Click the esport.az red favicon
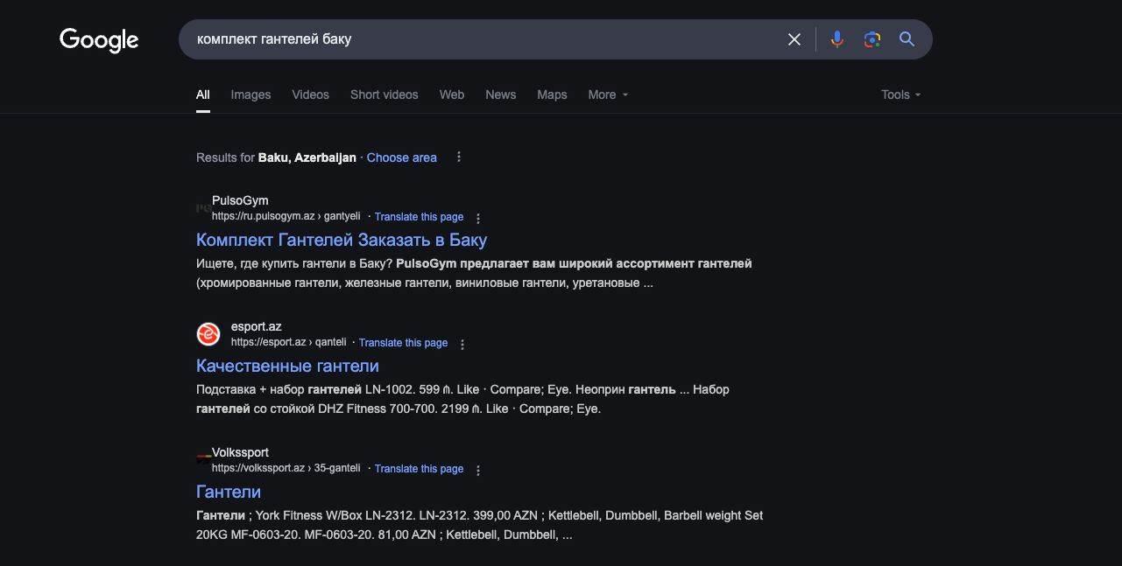Screen dimensions: 1122x566 click(x=208, y=334)
